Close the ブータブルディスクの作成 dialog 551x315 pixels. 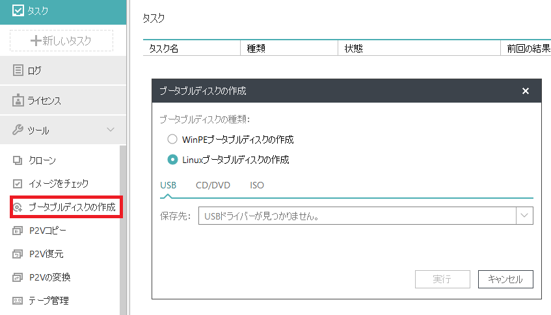click(526, 91)
